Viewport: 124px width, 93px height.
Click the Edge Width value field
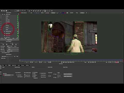tap(10, 56)
